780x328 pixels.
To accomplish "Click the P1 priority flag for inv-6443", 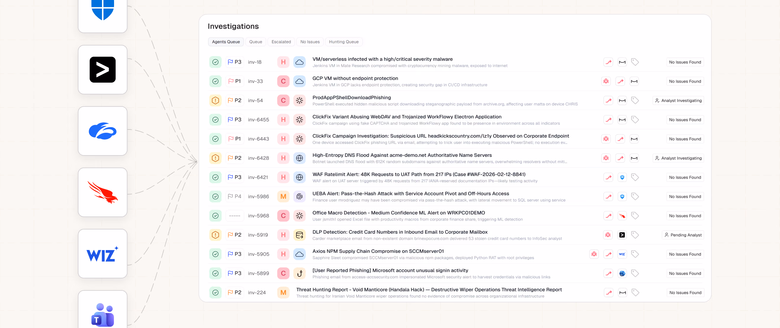I will point(234,139).
